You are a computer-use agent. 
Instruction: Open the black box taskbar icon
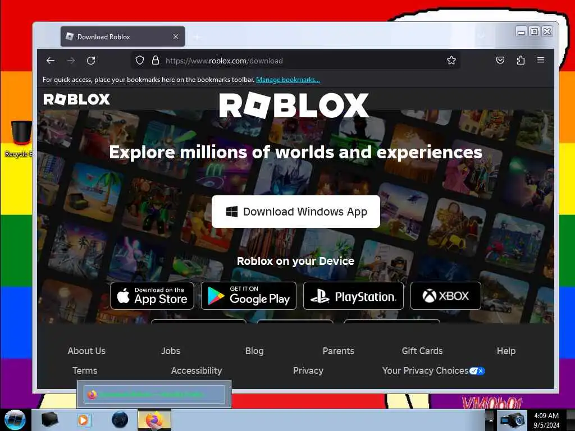(49, 420)
